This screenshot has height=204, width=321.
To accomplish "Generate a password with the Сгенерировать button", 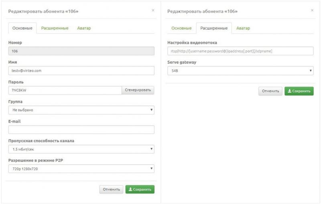I will (138, 90).
